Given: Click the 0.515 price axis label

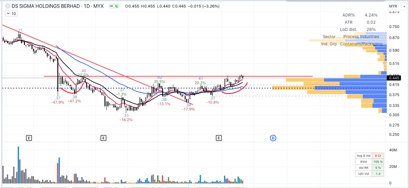Looking at the screenshot, I should tap(394, 64).
